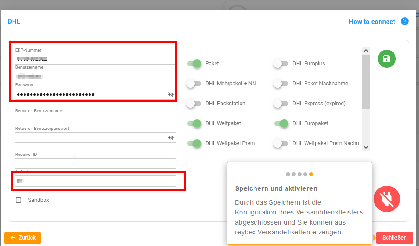This screenshot has height=246, width=419.
Task: Click the orange fifth step dot
Action: pos(311,174)
